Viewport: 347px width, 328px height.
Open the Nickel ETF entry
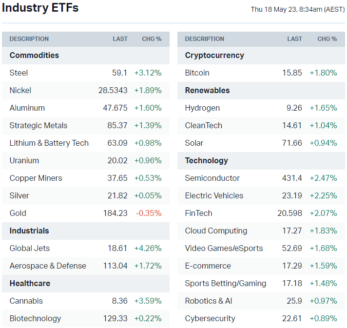(x=20, y=90)
